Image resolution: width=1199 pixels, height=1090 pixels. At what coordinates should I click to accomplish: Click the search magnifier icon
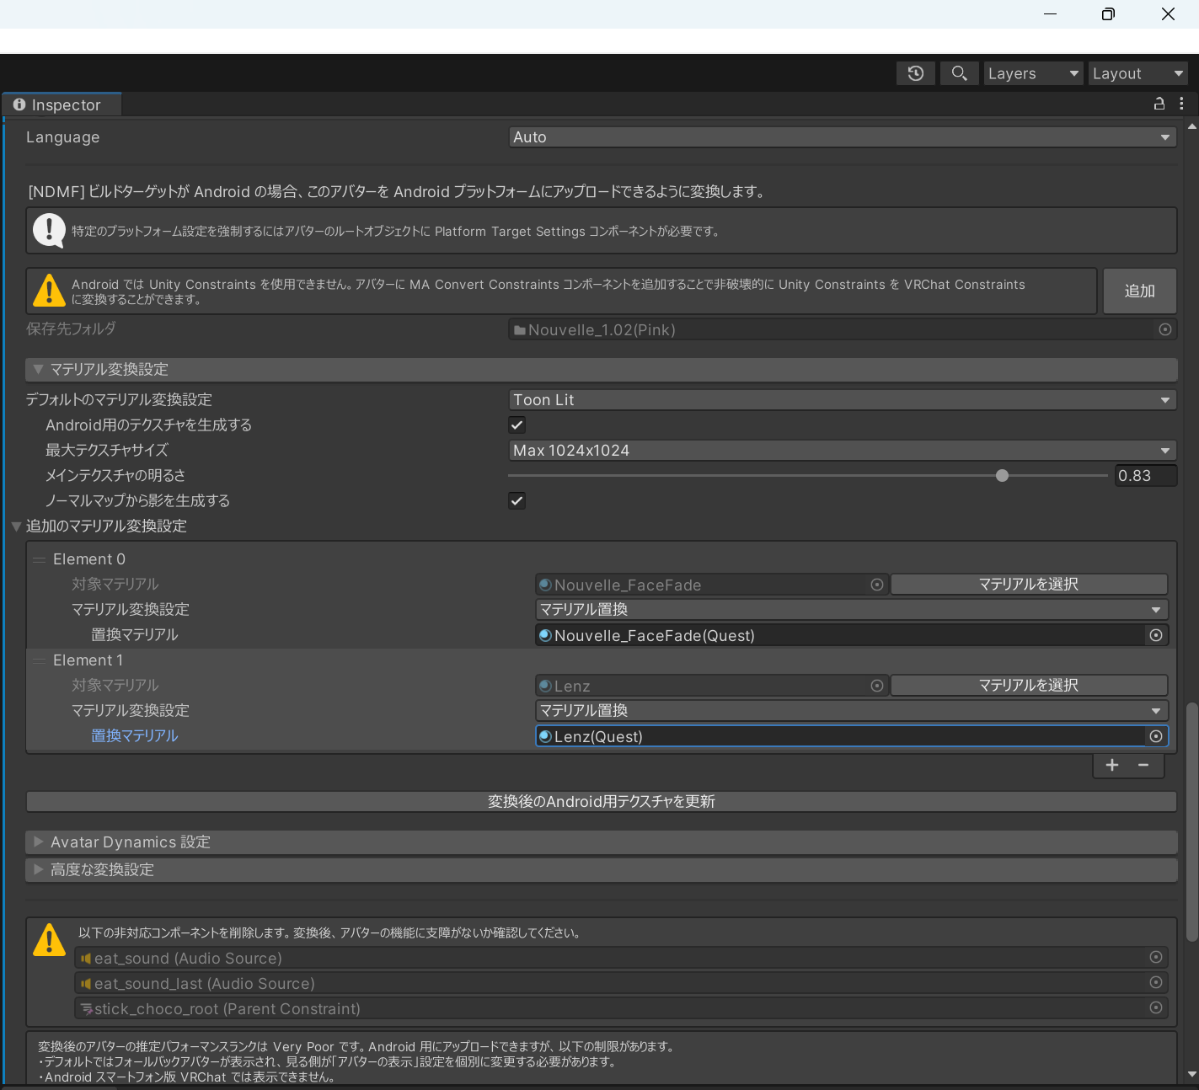[959, 73]
